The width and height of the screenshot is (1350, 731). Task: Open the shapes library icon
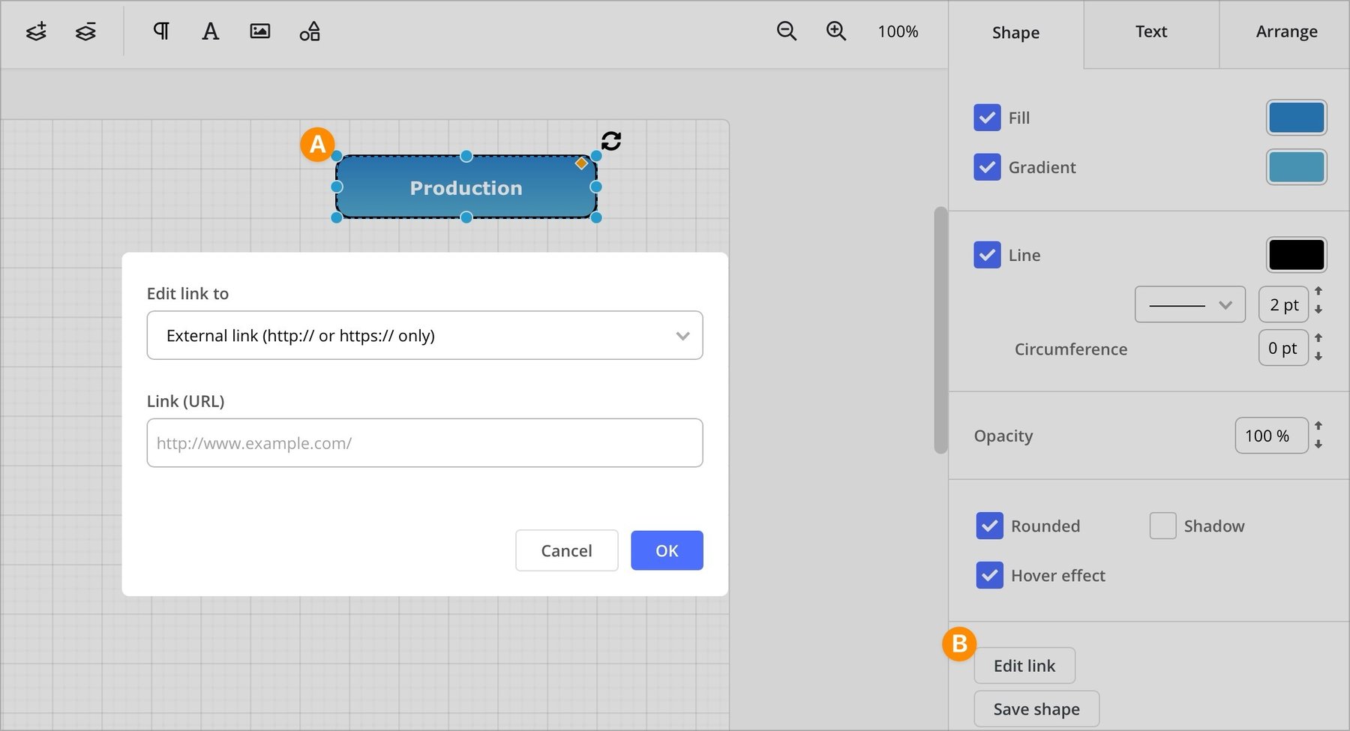[x=310, y=31]
